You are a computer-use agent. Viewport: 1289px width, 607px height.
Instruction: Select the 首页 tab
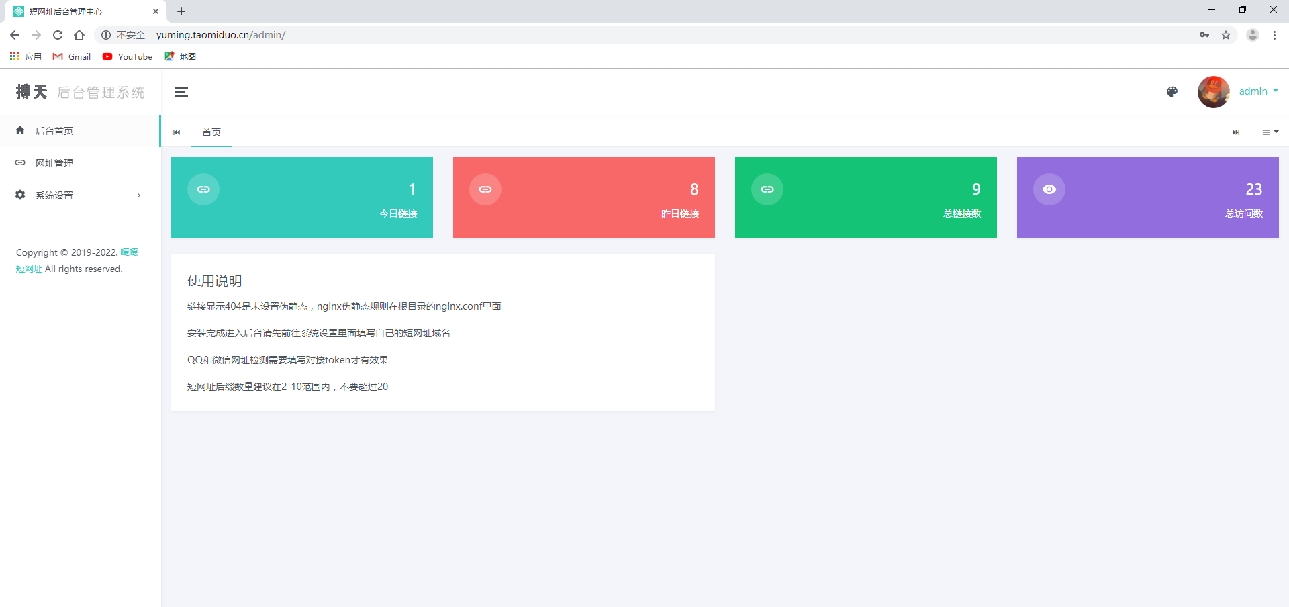pyautogui.click(x=211, y=132)
